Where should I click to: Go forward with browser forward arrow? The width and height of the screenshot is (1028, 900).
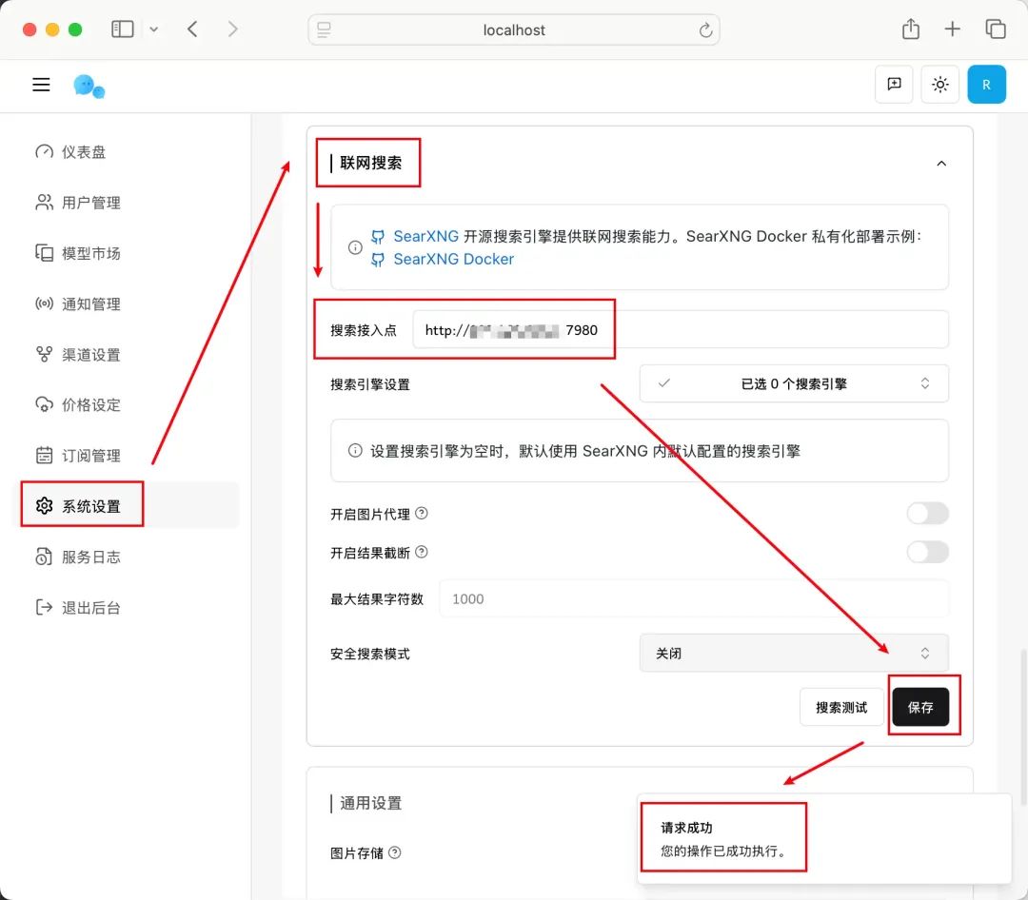[x=233, y=29]
